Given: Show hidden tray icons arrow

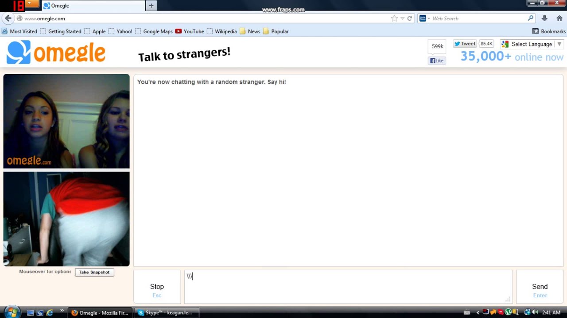Looking at the screenshot, I should pos(478,313).
